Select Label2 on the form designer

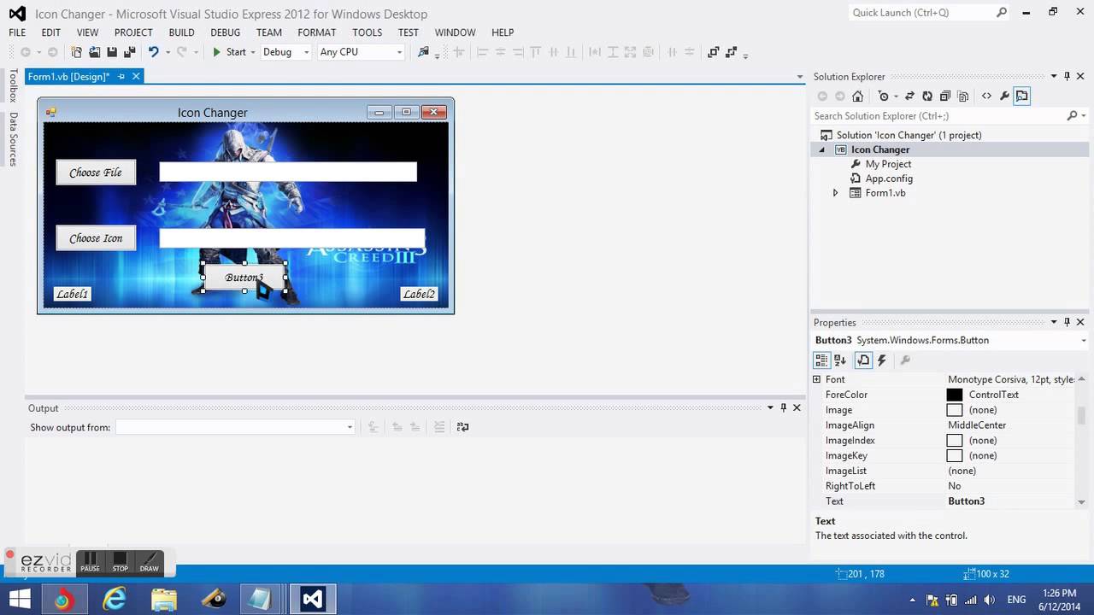(x=419, y=294)
